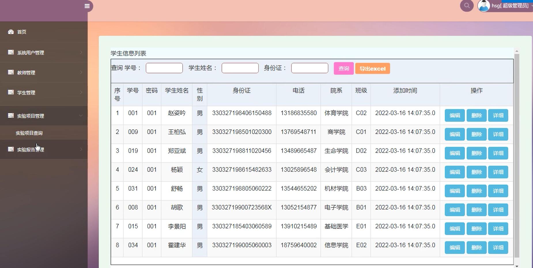Click the hsg user avatar picture
Screen dimensions: 533x268
click(484, 6)
